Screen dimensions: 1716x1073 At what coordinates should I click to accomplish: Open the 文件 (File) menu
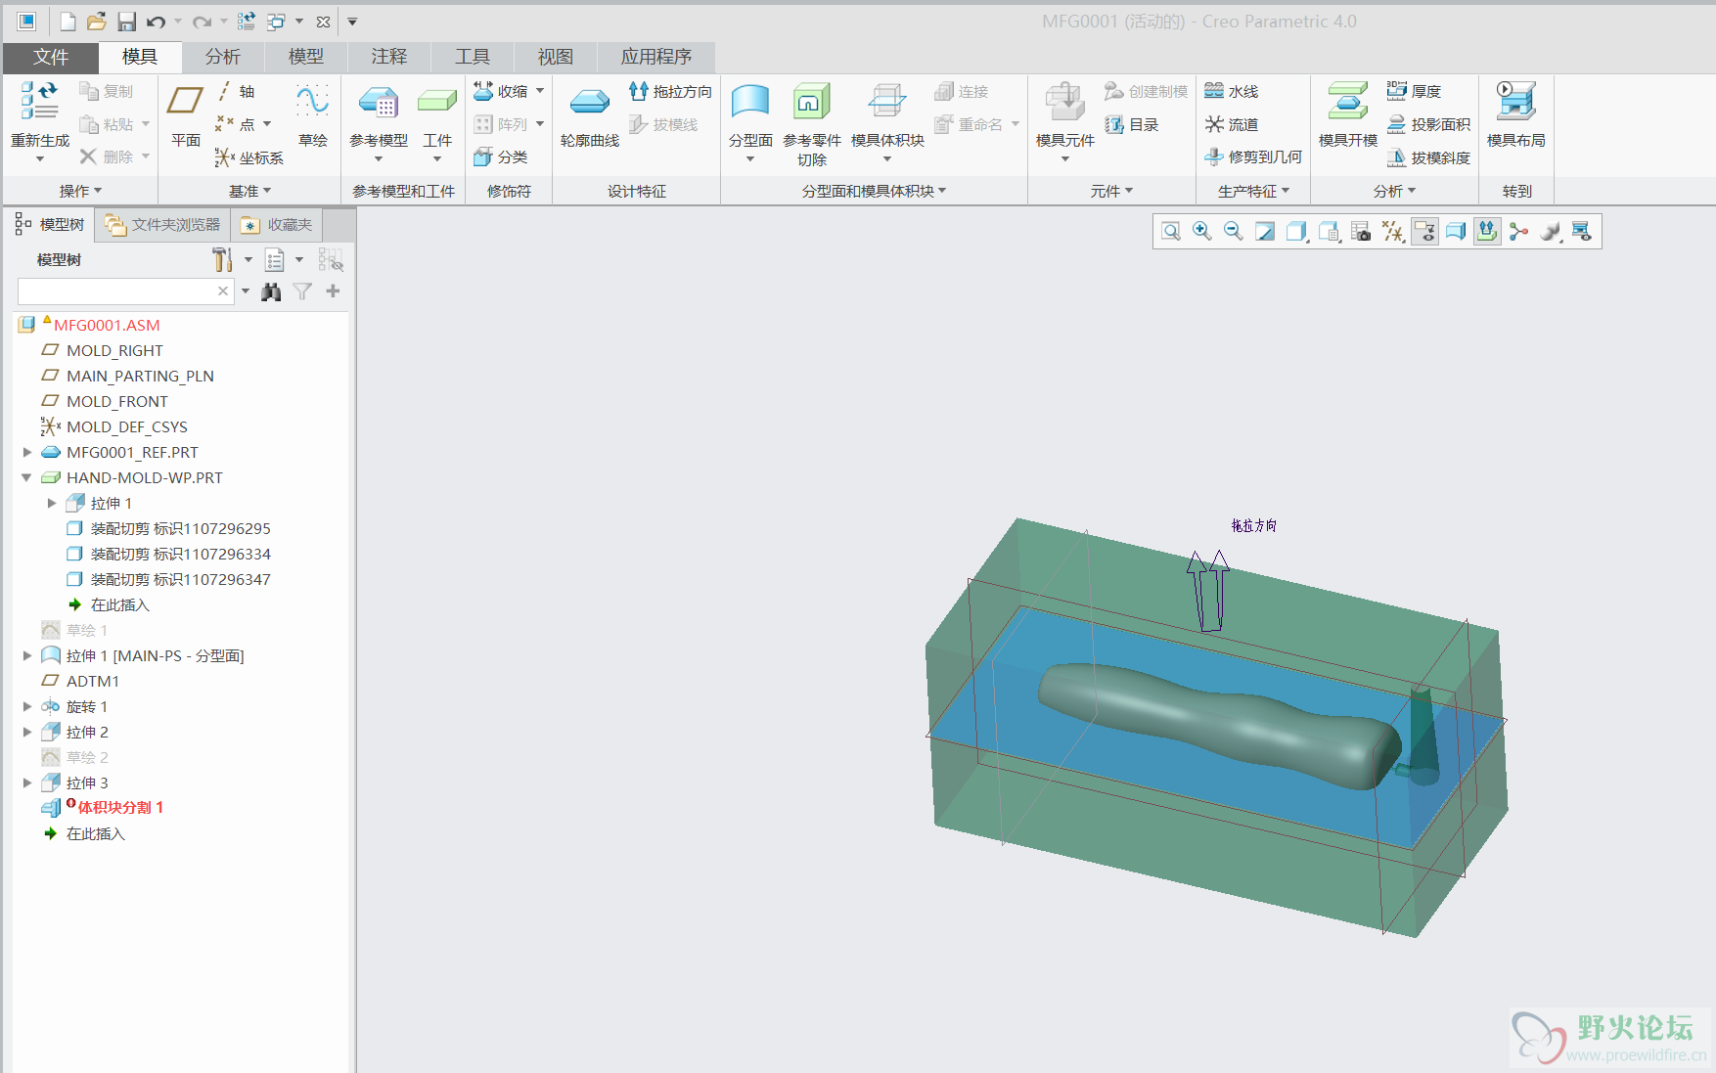(x=51, y=57)
